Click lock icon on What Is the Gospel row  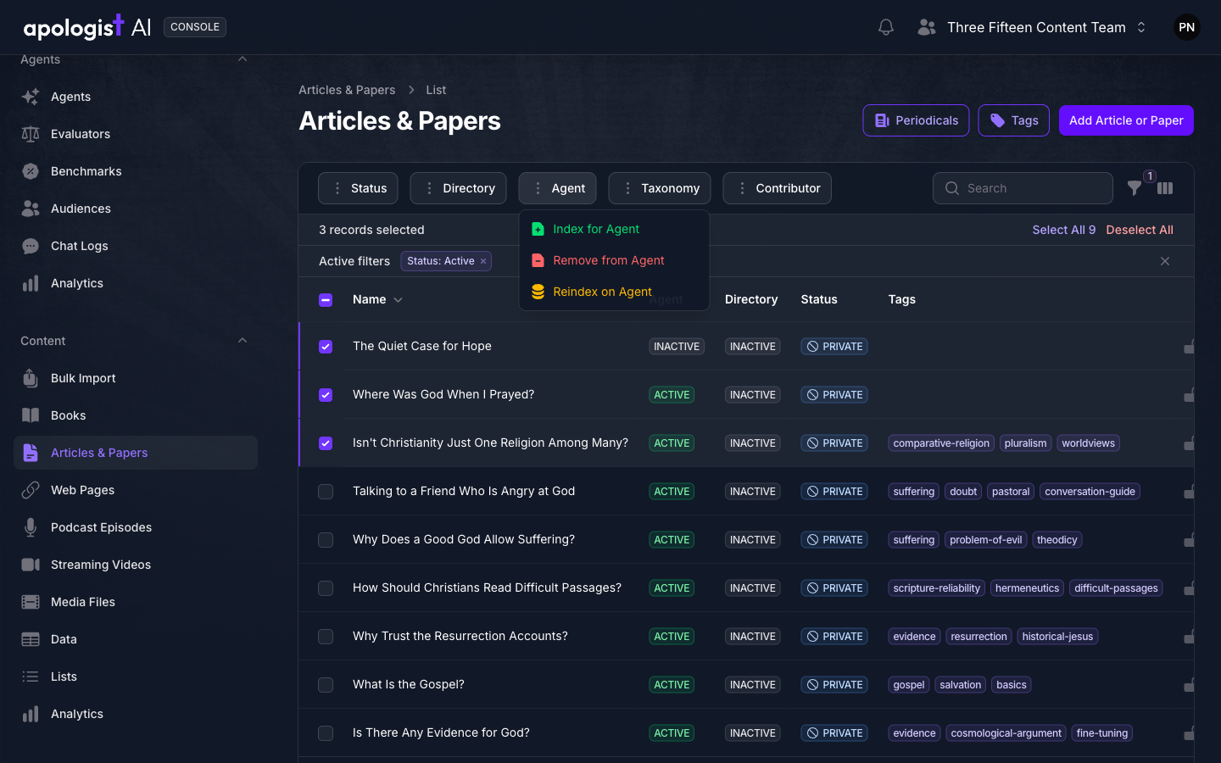pyautogui.click(x=1189, y=685)
